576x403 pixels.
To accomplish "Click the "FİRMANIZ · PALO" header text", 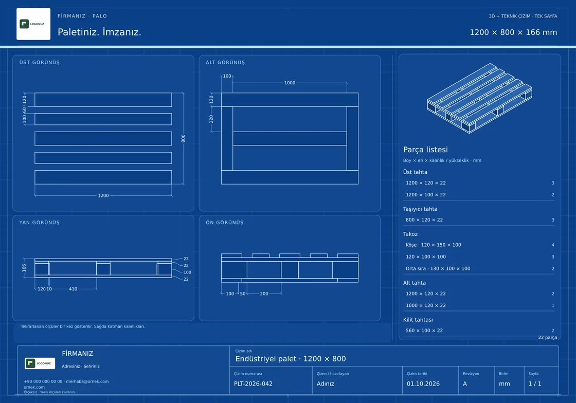I will (x=82, y=16).
